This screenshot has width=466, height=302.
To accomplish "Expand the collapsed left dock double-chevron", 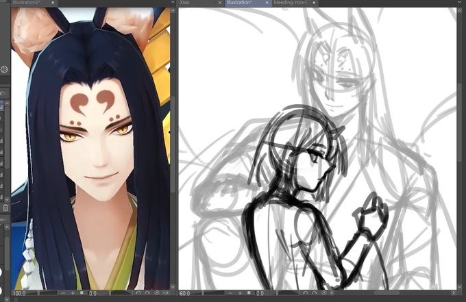I will pos(16,299).
